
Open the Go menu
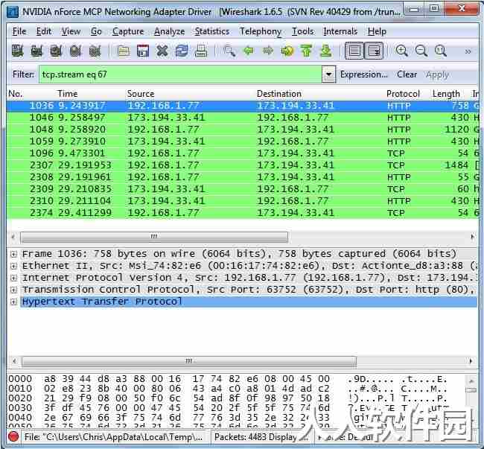coord(96,31)
